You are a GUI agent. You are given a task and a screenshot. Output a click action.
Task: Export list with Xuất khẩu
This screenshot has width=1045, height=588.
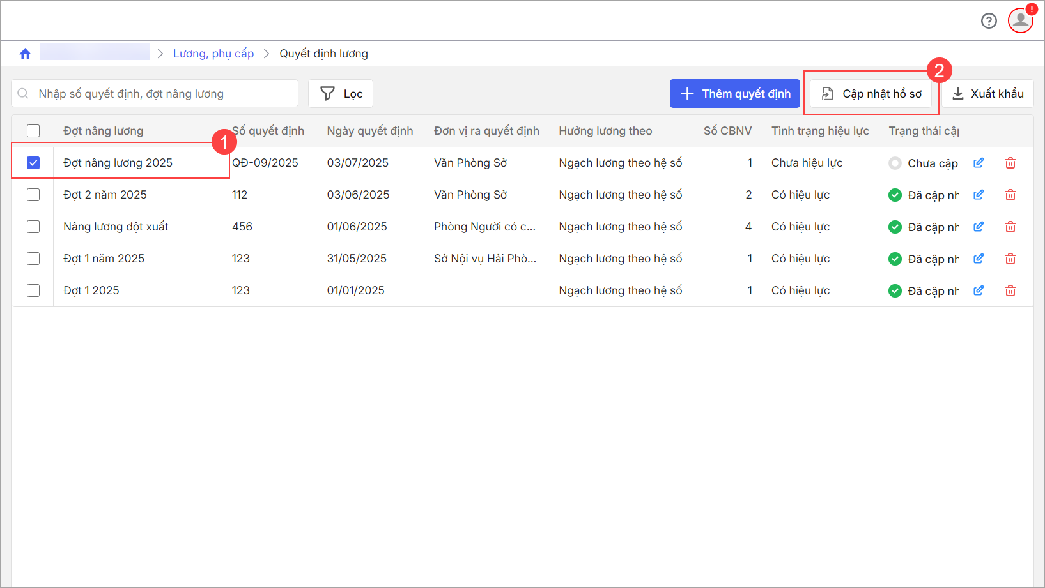[x=987, y=94]
